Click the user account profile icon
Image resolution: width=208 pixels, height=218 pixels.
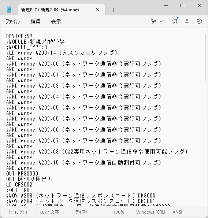pyautogui.click(x=187, y=21)
